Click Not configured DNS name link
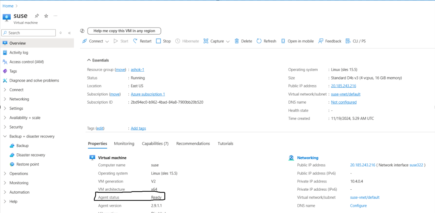This screenshot has width=435, height=213. click(344, 102)
